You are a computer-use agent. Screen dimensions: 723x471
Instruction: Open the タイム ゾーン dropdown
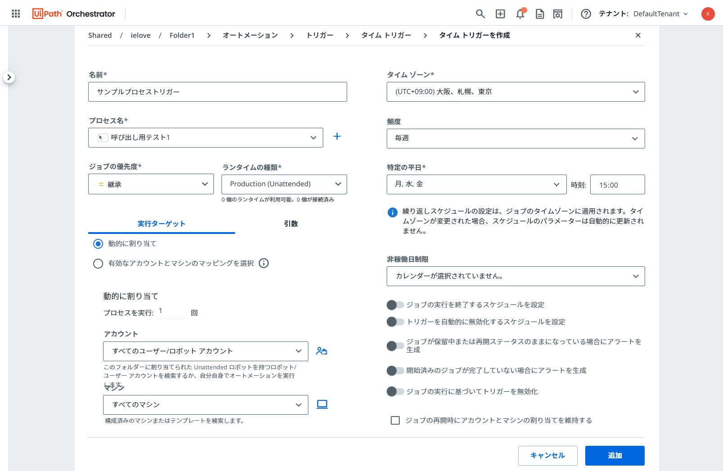pos(515,92)
